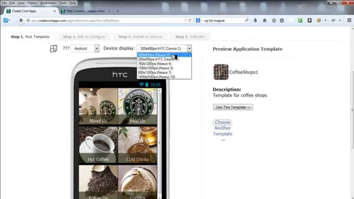Click the green F extension icon
The image size is (354, 199).
[300, 20]
